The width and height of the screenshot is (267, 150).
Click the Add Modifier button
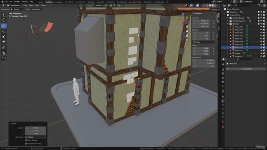coord(246,69)
